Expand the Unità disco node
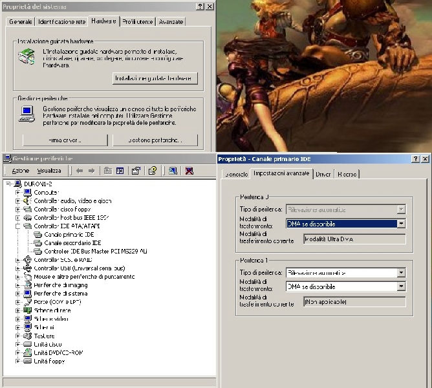432x388 pixels. (18, 345)
